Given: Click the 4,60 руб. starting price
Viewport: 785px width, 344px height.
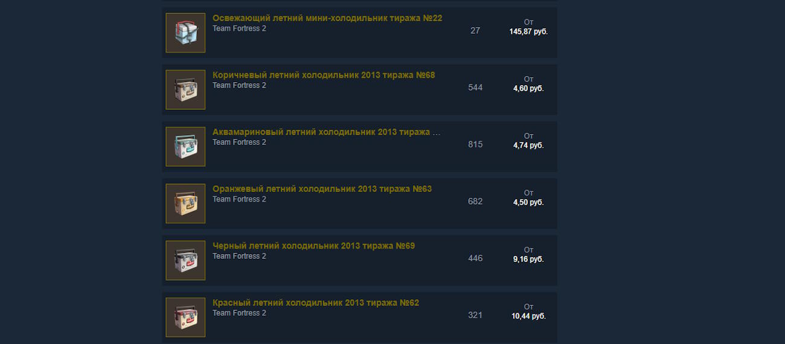Looking at the screenshot, I should (528, 88).
